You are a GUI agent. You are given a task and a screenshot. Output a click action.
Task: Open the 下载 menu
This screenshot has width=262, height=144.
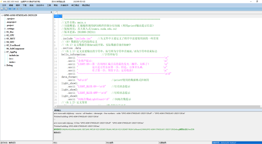[25, 6]
